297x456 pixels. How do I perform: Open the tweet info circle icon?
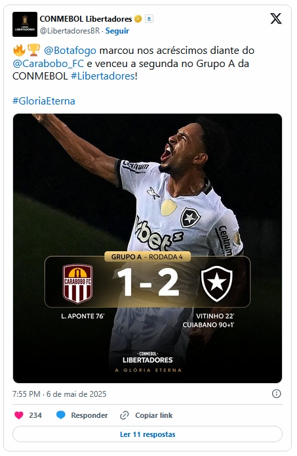277,394
